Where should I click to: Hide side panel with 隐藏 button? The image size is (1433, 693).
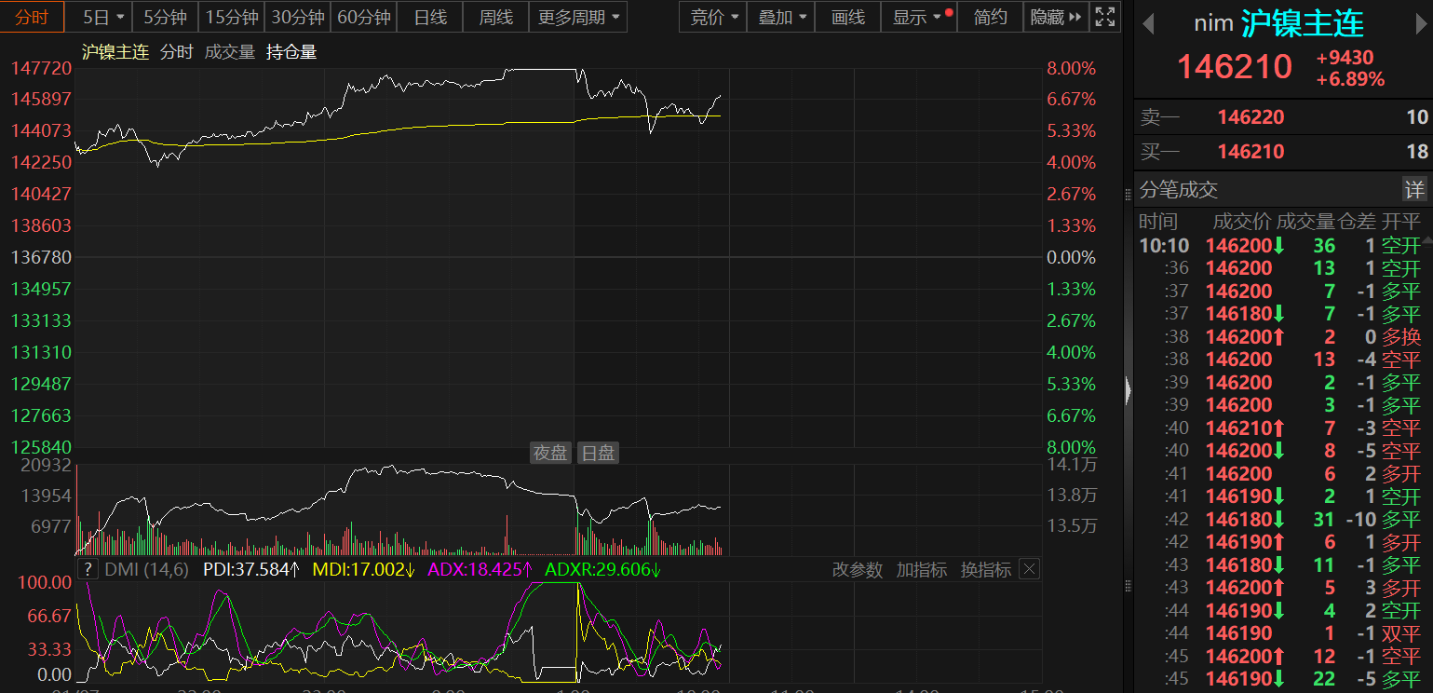1055,17
